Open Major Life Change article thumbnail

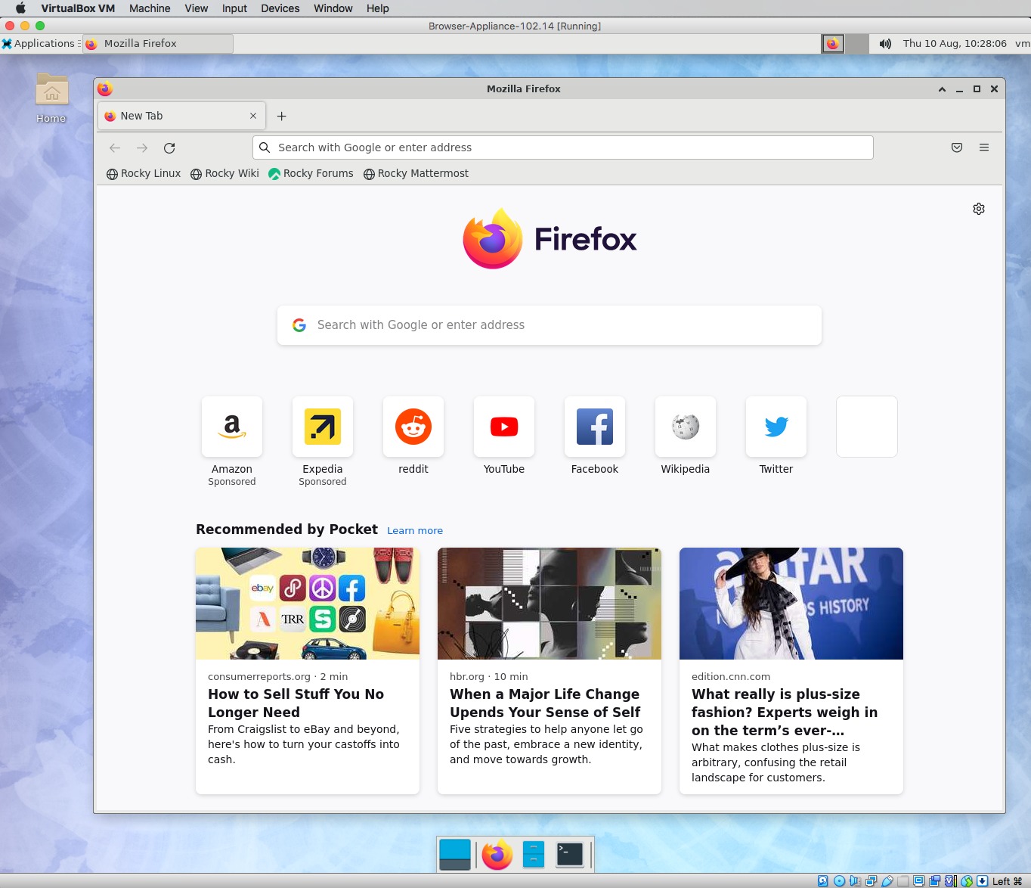550,604
